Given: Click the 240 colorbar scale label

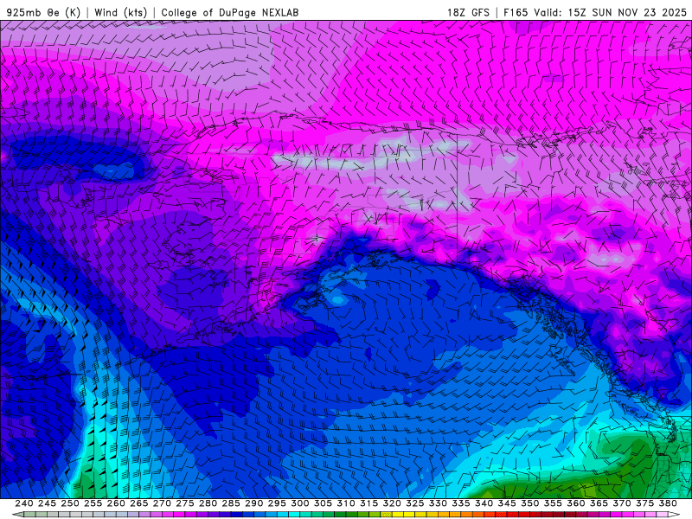Looking at the screenshot, I should click(24, 503).
